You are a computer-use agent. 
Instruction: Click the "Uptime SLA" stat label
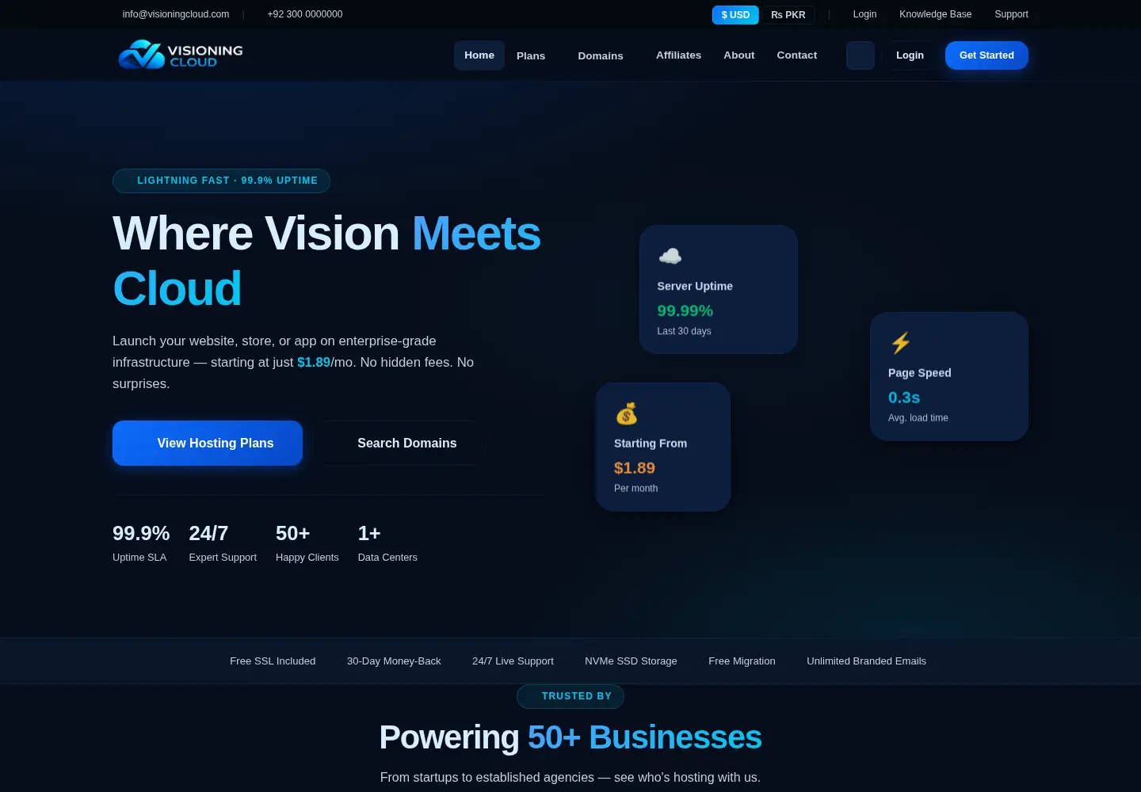pos(139,558)
